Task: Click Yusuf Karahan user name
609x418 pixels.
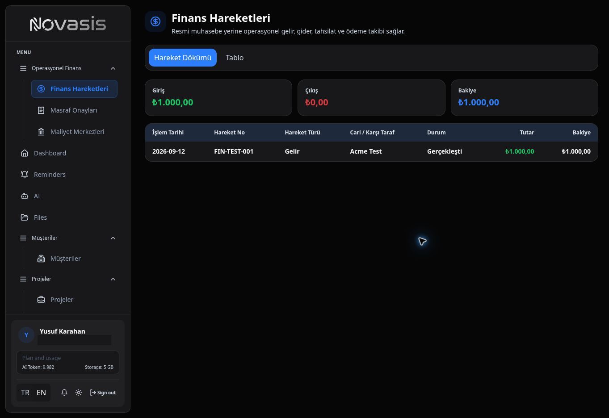Action: click(63, 331)
